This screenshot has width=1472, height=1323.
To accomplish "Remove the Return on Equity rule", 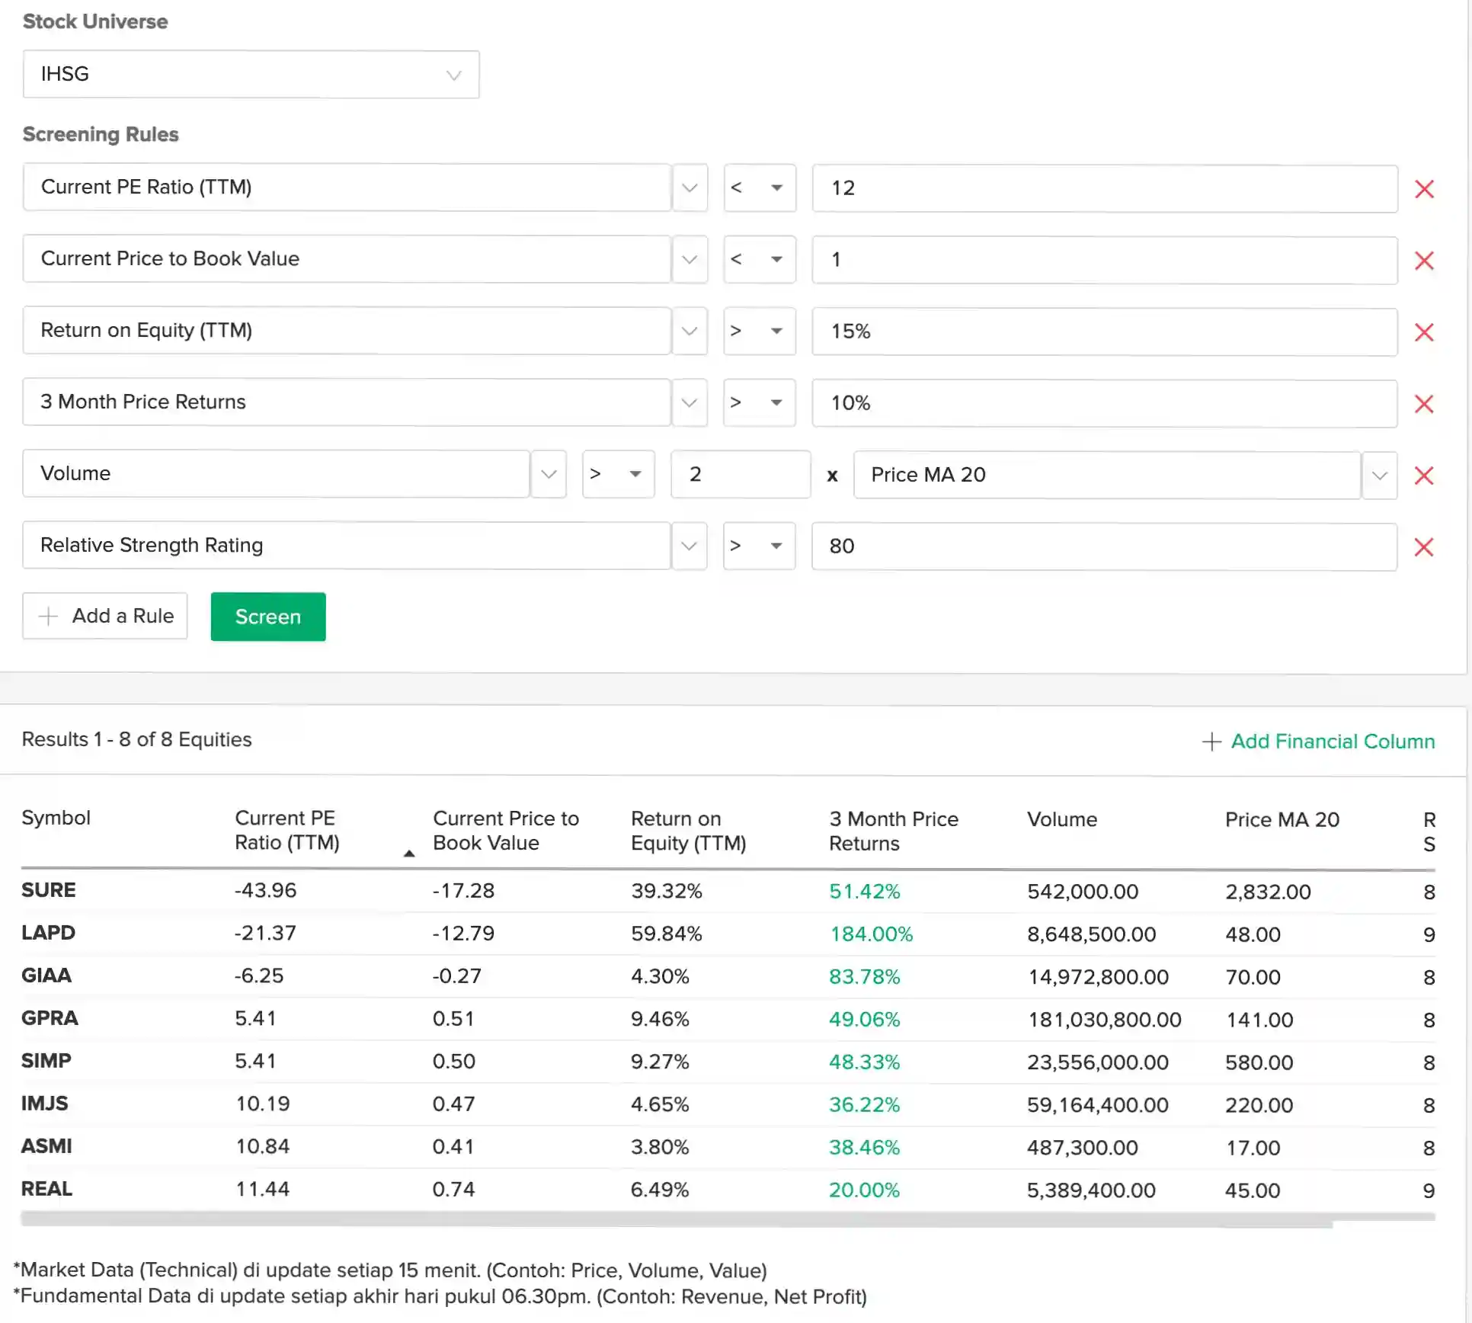I will click(x=1423, y=332).
